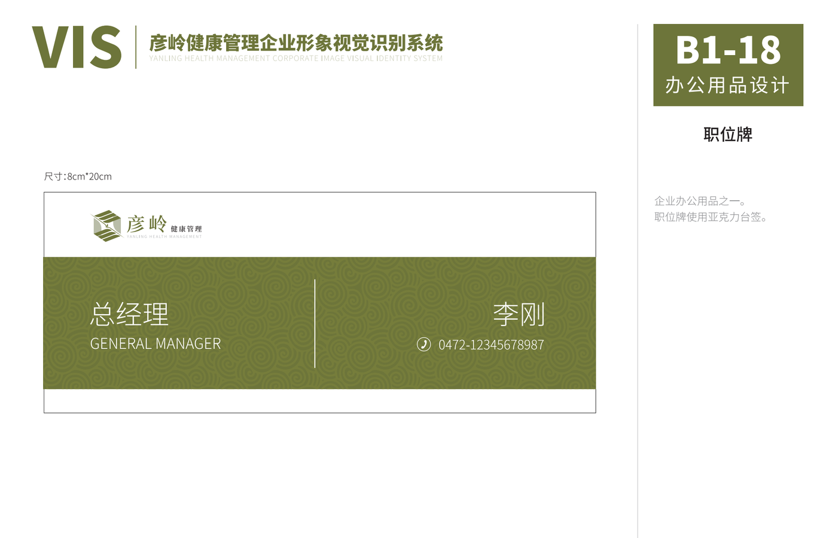Click the large VIS heading text

pos(77,47)
